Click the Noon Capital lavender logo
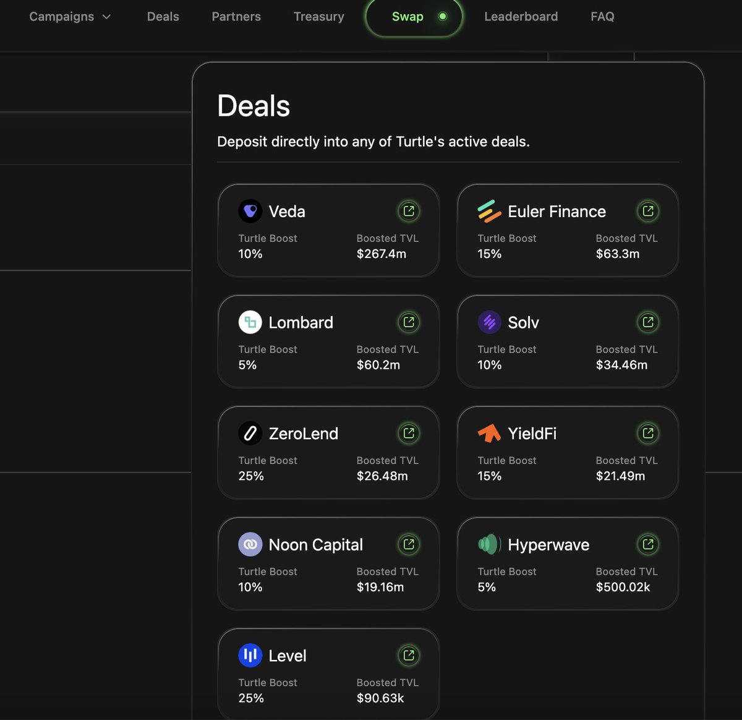 (x=250, y=544)
